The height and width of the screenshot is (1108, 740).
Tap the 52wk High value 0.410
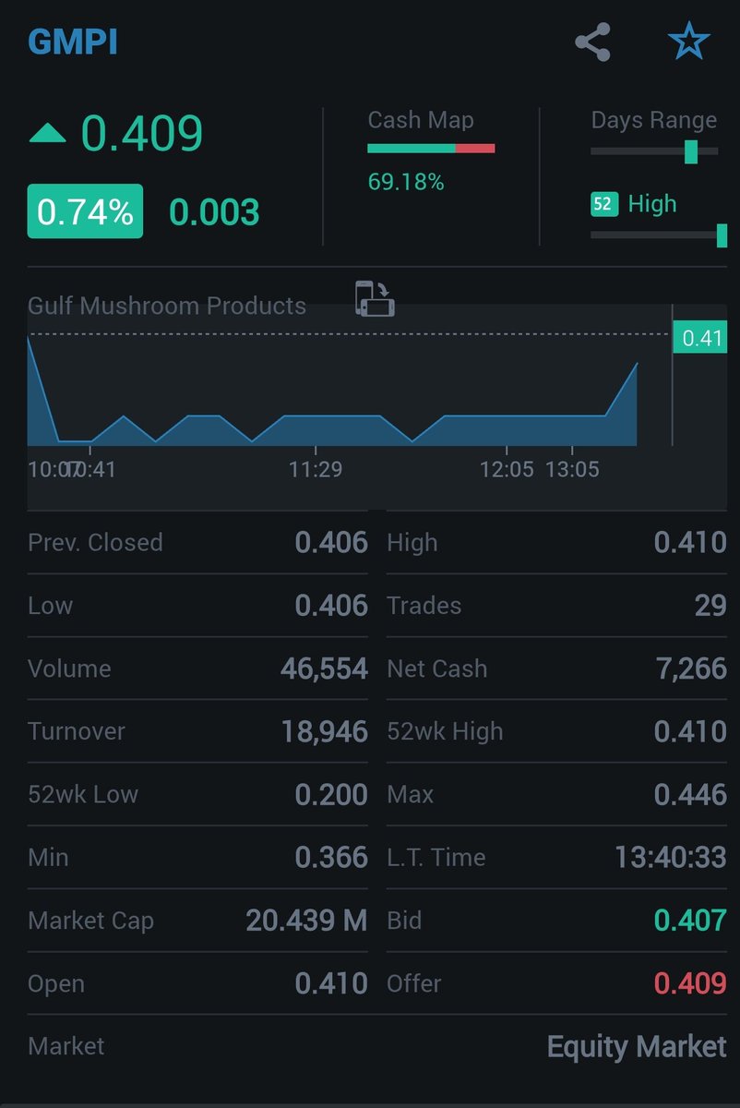690,731
